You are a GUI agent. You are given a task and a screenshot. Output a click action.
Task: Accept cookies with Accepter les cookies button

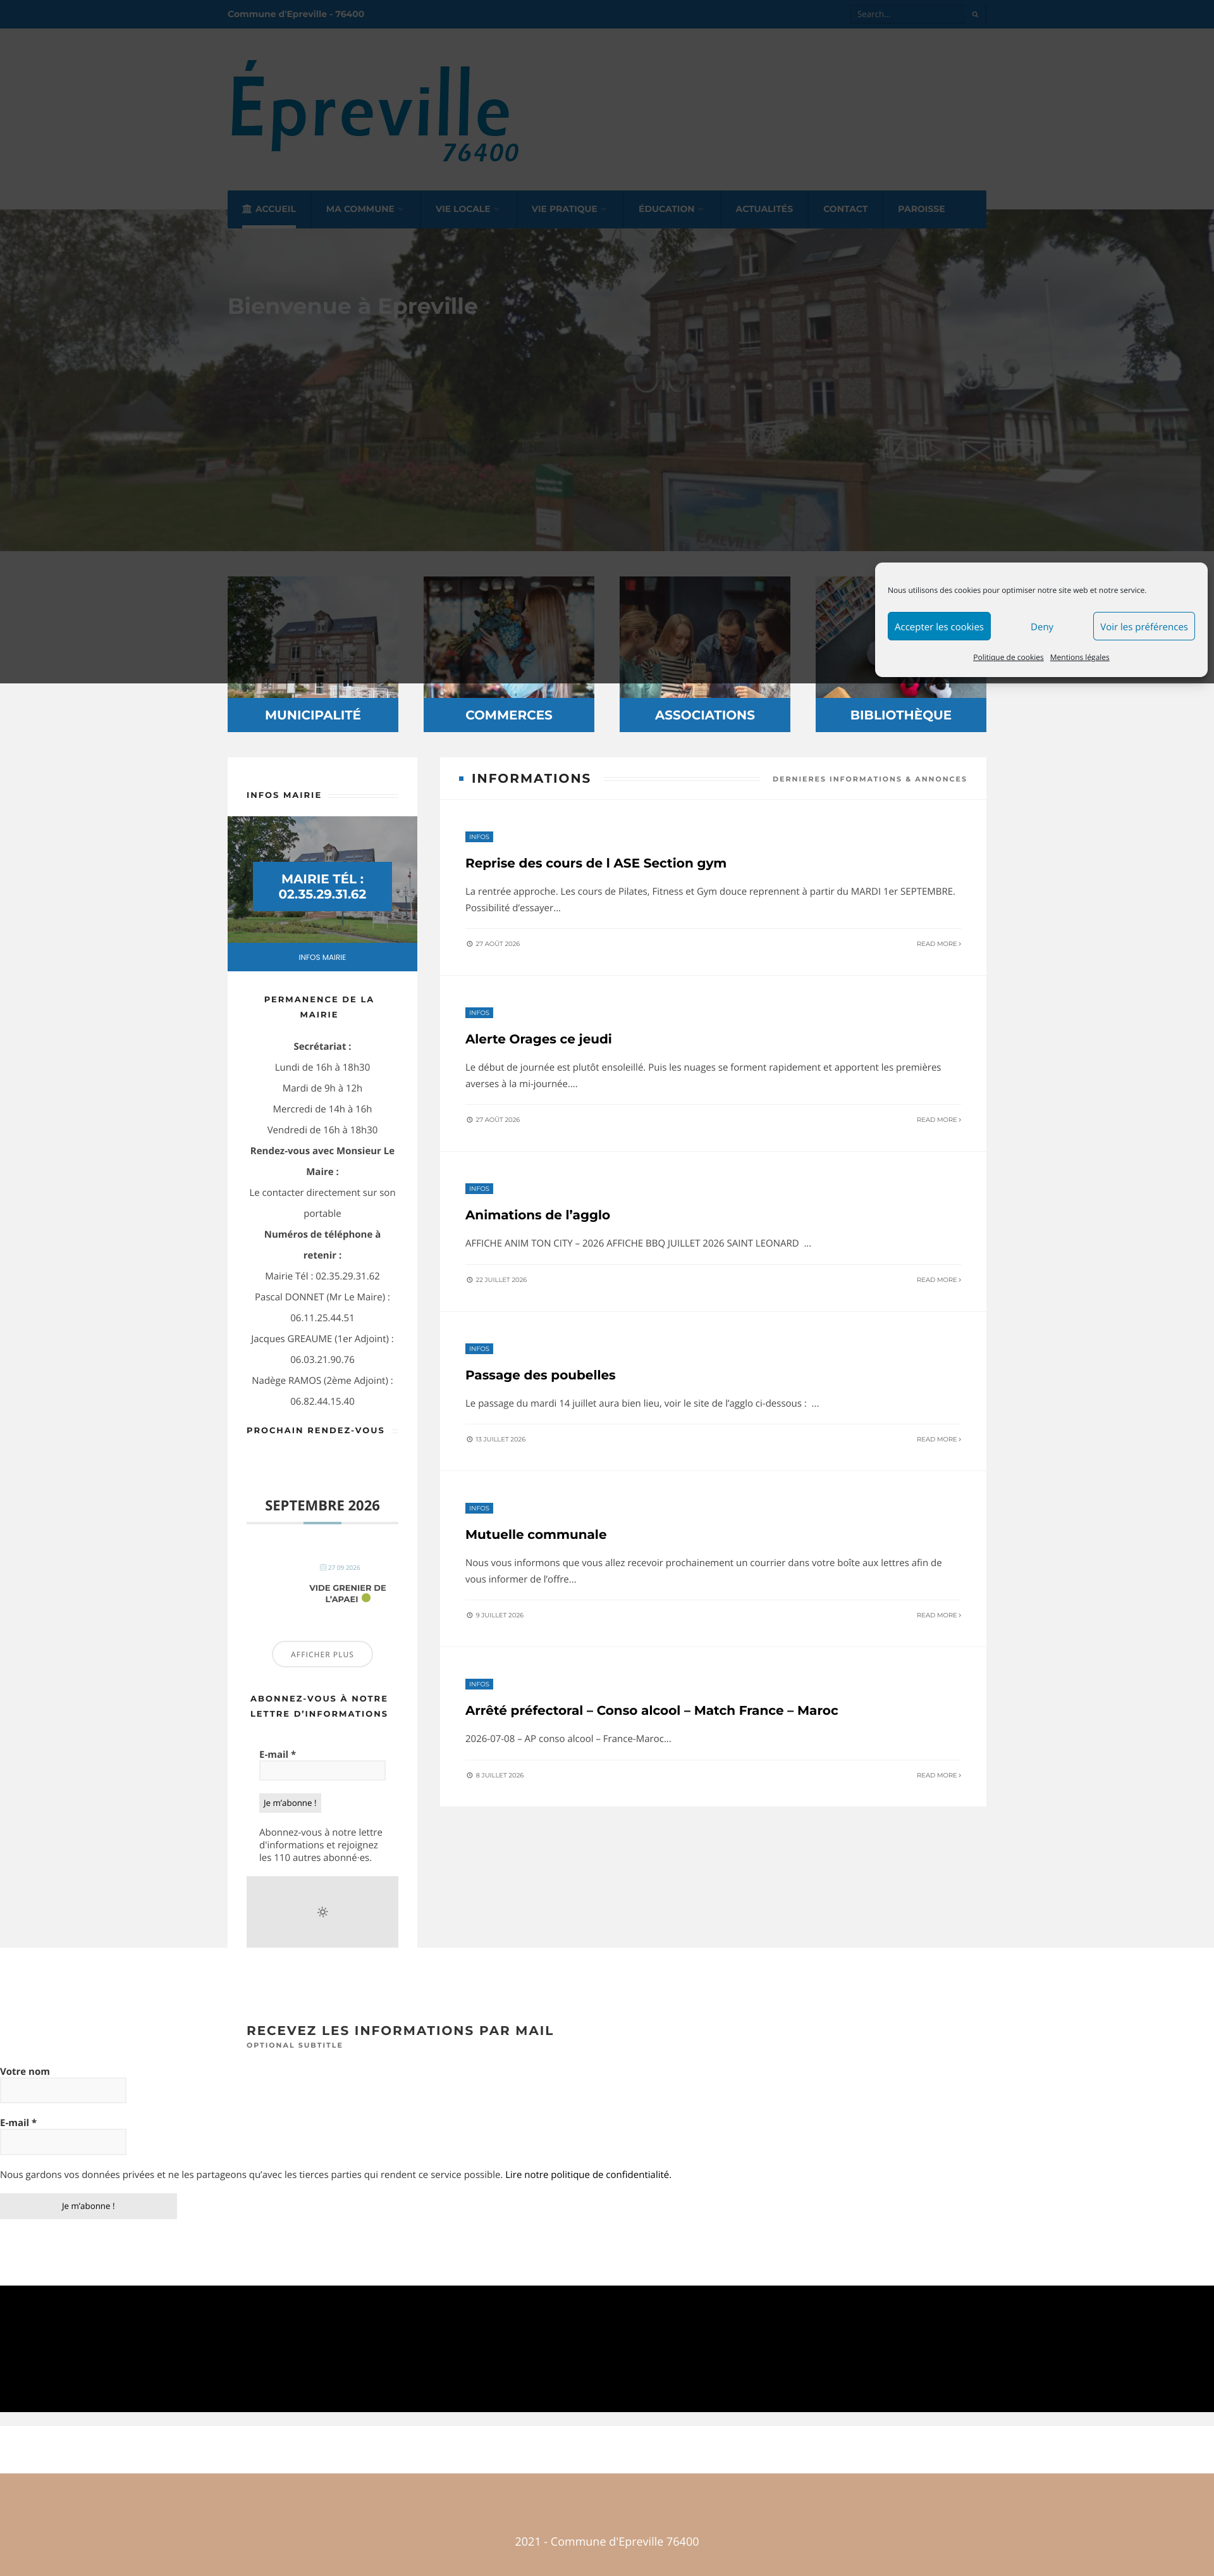938,627
